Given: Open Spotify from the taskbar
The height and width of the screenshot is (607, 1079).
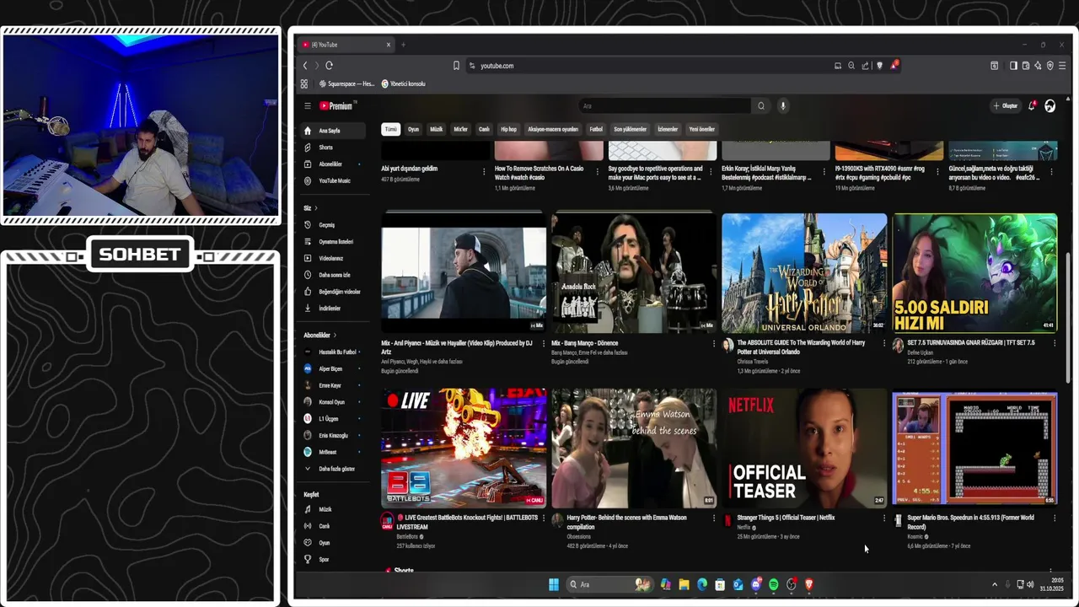Looking at the screenshot, I should tap(773, 584).
